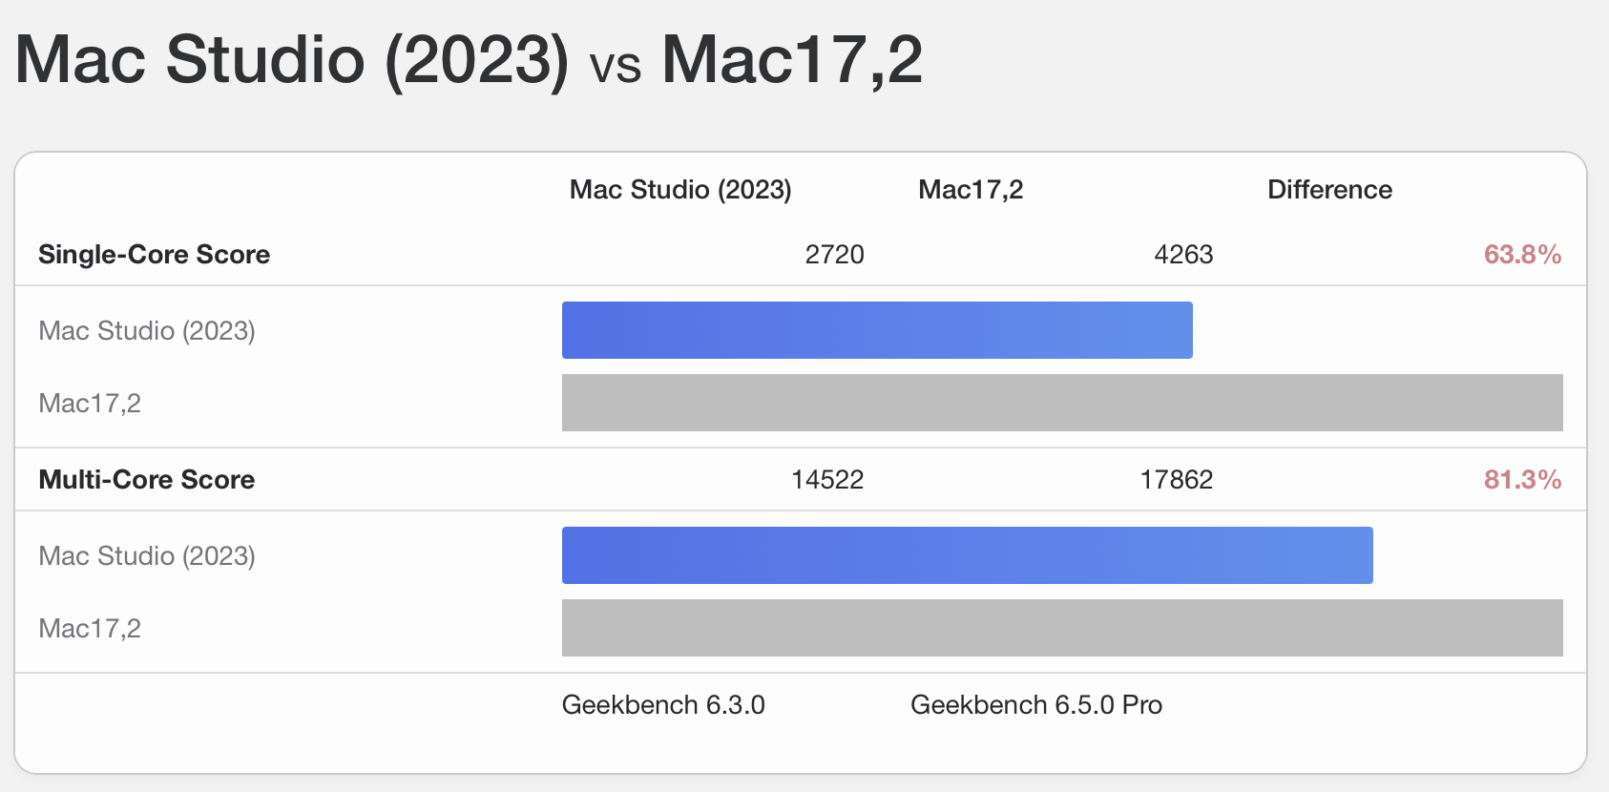The width and height of the screenshot is (1609, 792).
Task: Click the single-core value 4263
Action: 1183,255
